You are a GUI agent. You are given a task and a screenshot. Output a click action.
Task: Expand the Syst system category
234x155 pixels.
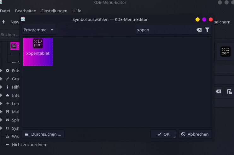[1, 128]
